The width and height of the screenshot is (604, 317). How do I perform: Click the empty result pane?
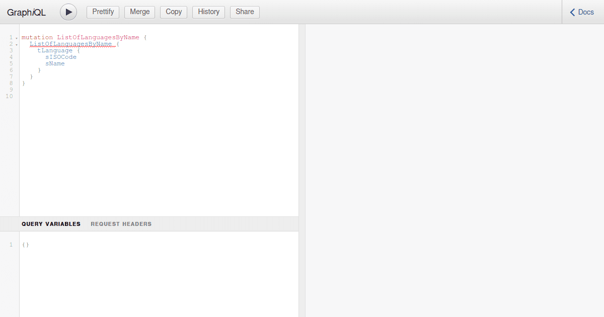(455, 171)
